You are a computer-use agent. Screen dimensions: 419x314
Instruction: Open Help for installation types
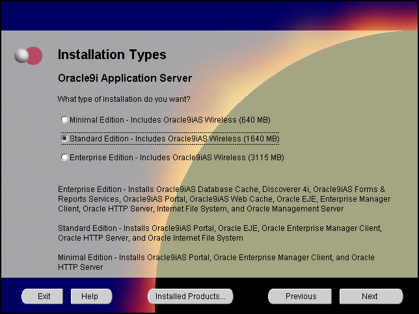coord(91,296)
